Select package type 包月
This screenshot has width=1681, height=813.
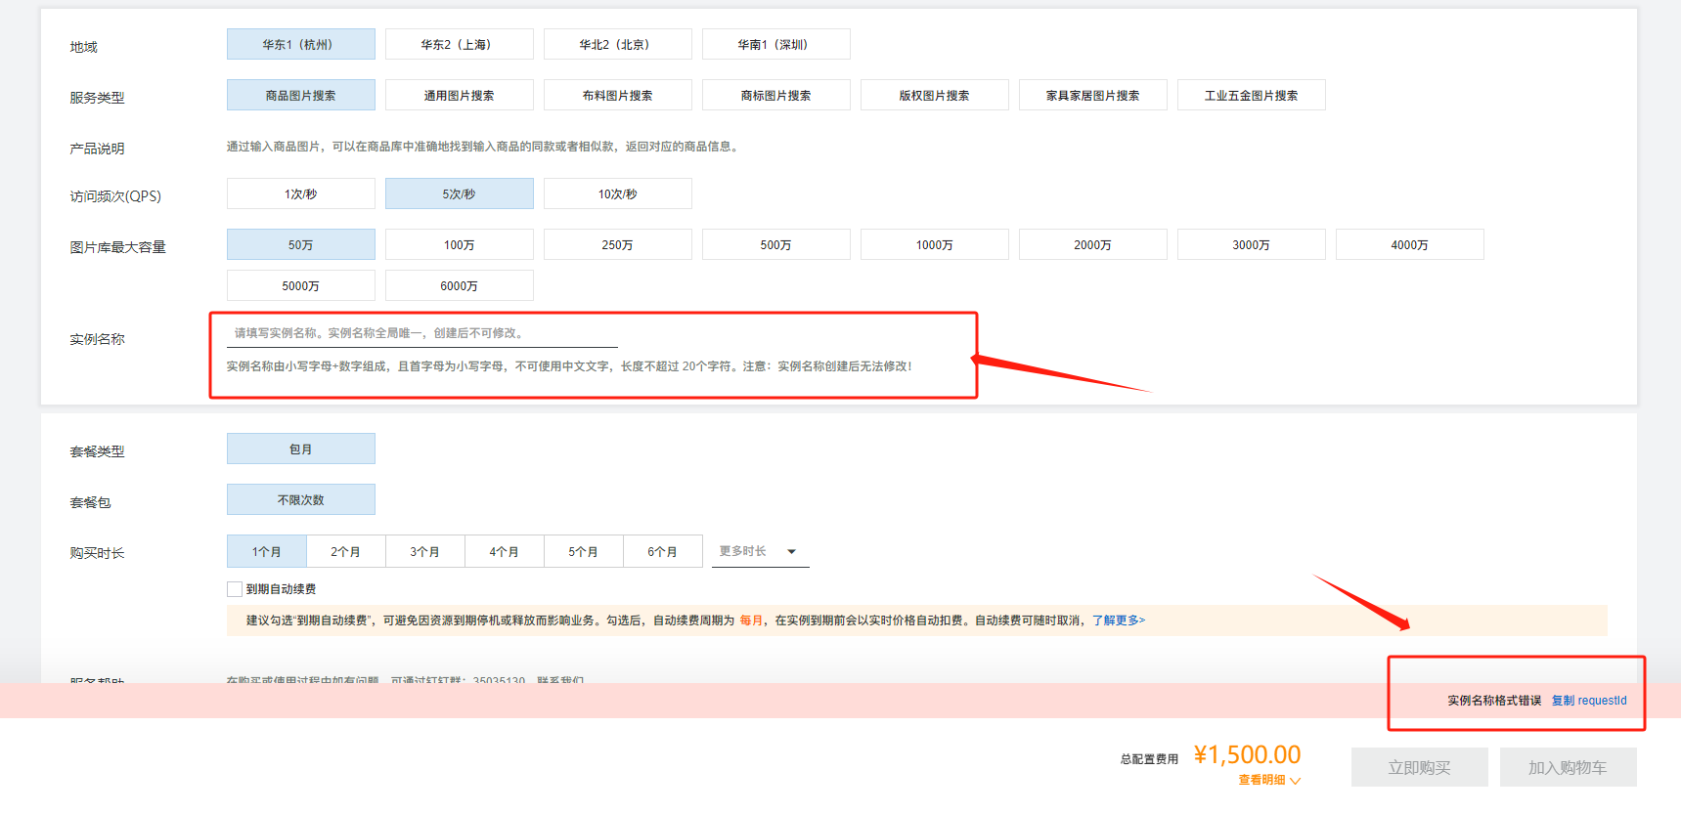coord(301,449)
